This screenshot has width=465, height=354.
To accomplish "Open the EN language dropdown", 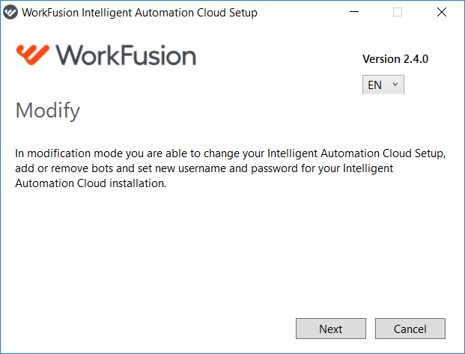I will [x=383, y=85].
